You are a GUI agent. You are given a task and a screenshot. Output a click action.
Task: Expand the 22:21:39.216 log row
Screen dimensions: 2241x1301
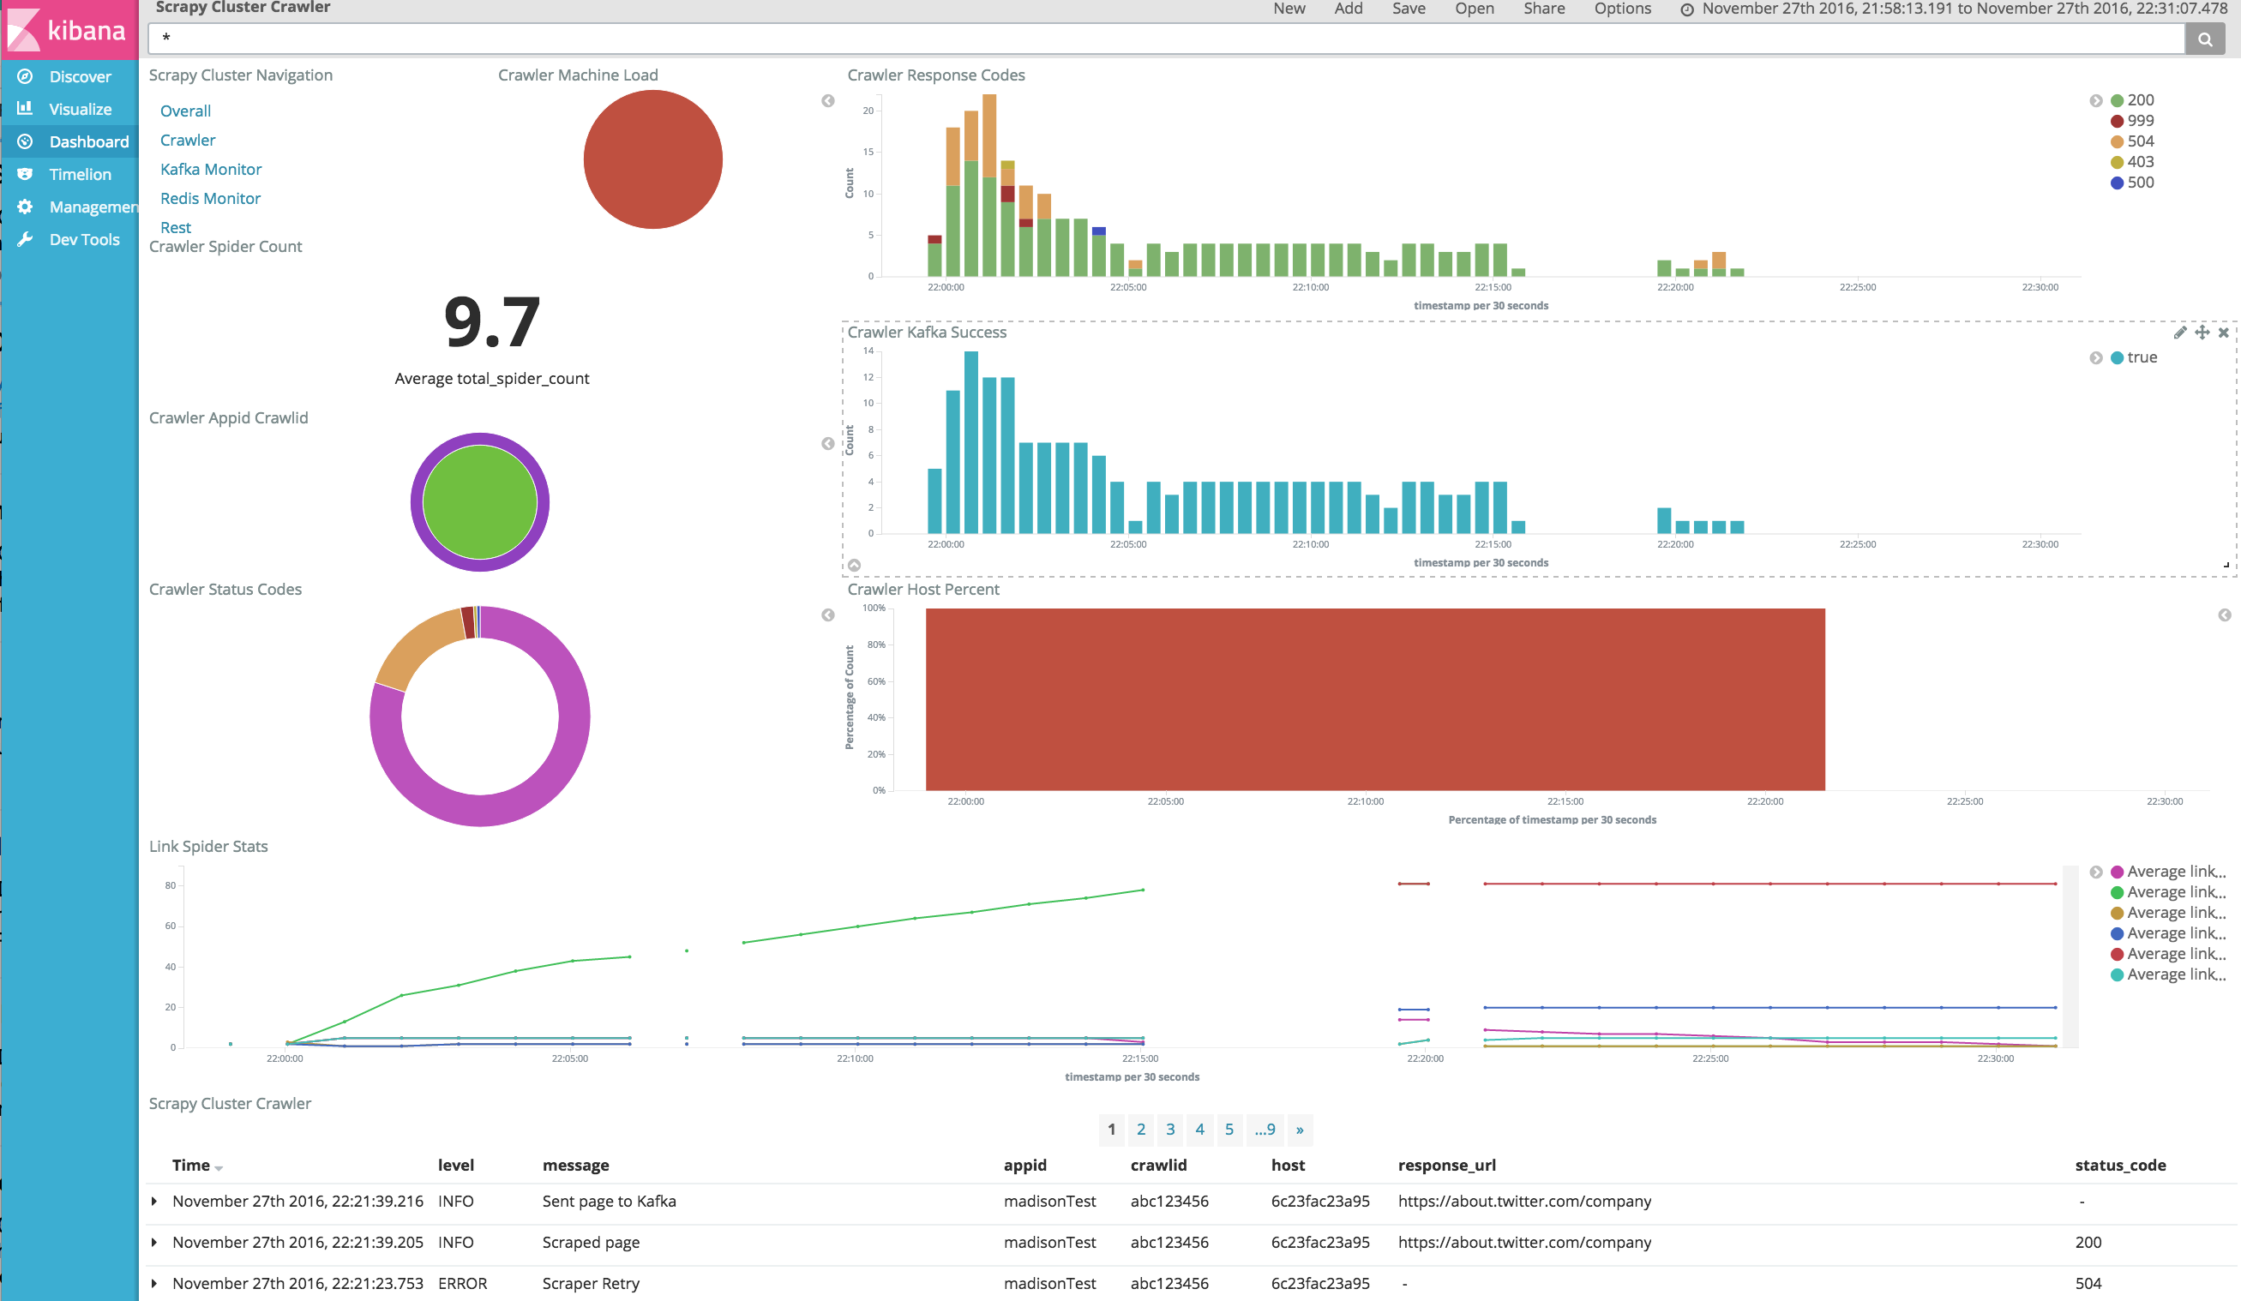pyautogui.click(x=154, y=1202)
